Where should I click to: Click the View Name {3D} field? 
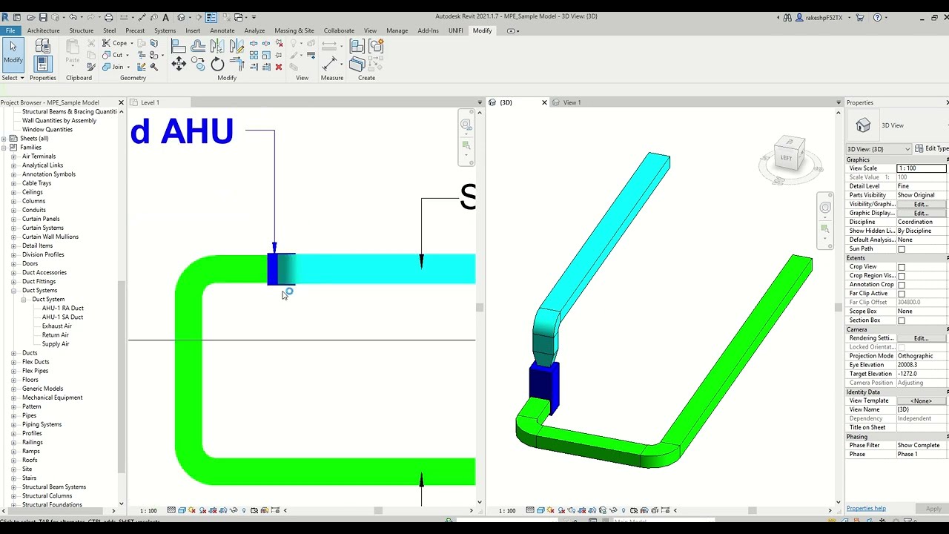point(922,409)
